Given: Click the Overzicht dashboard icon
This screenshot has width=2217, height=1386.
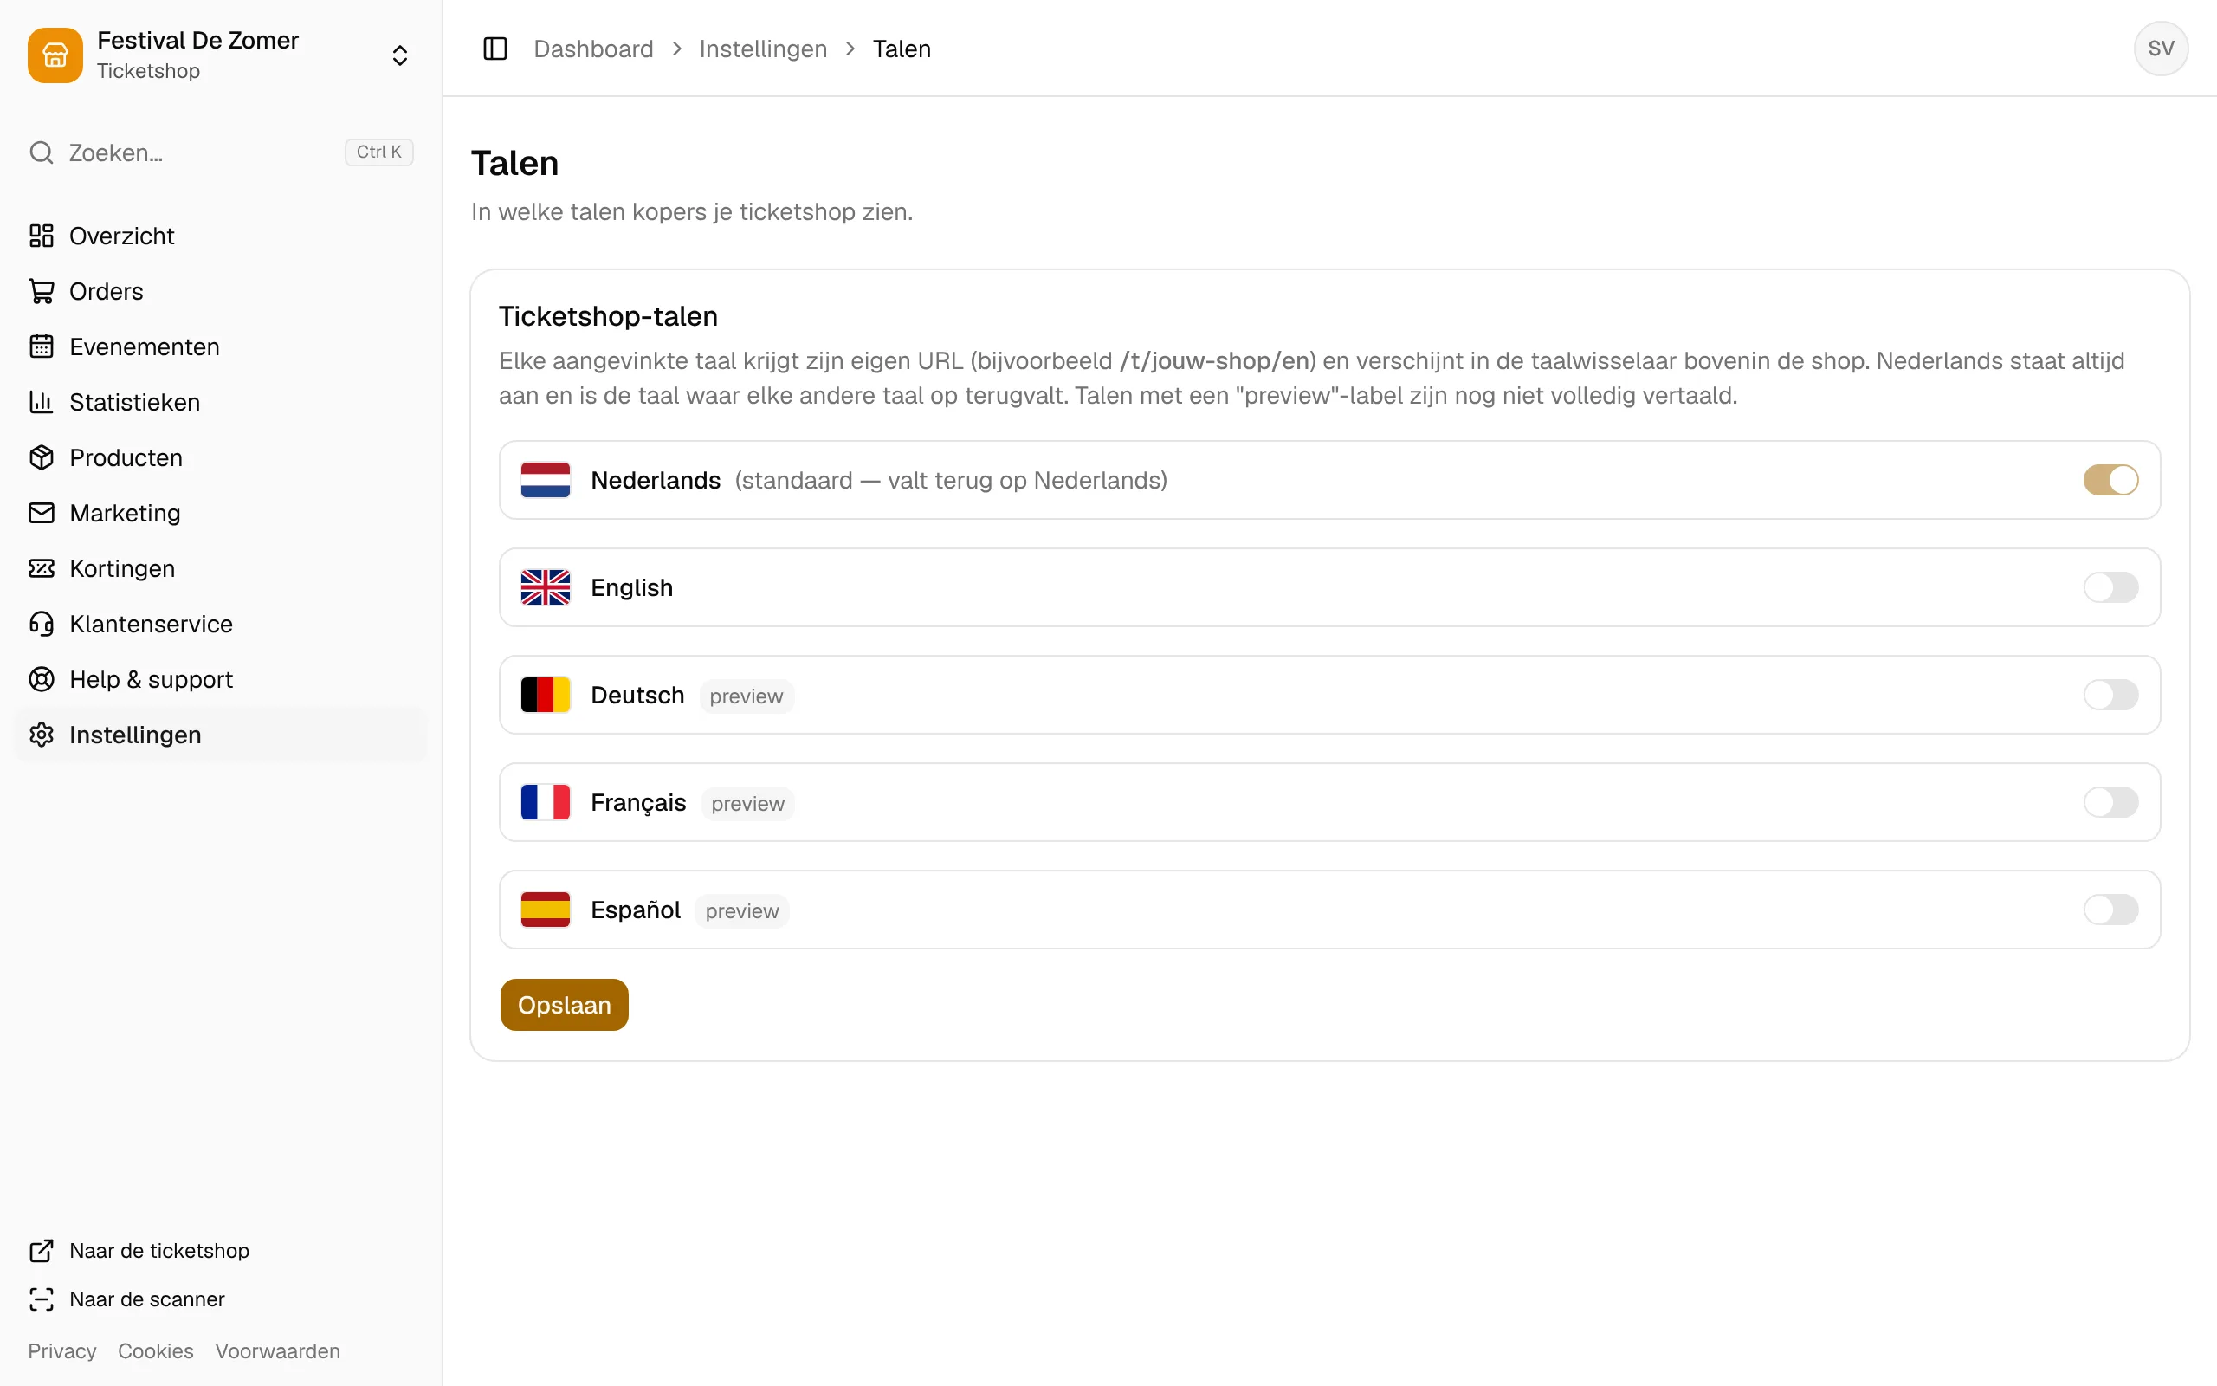Looking at the screenshot, I should point(42,236).
